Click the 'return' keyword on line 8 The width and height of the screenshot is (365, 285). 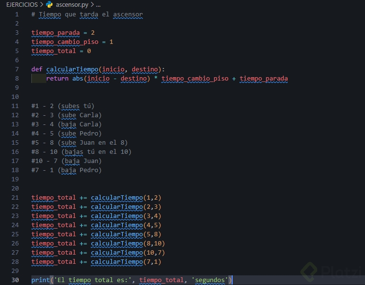tap(57, 78)
